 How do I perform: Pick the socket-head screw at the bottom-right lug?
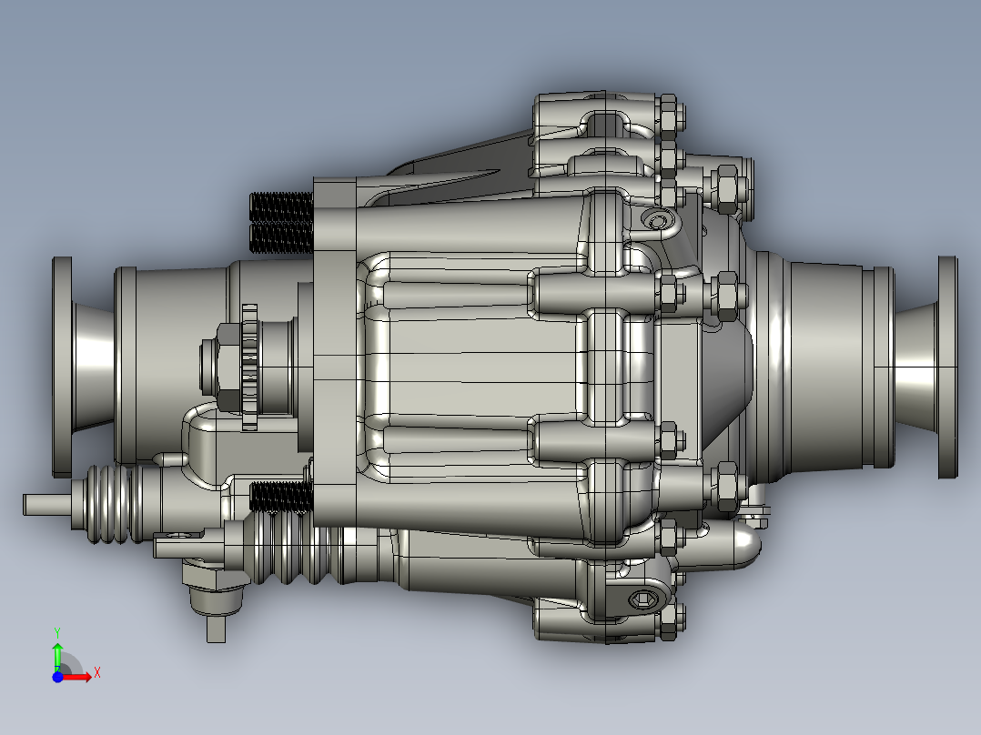tap(642, 600)
